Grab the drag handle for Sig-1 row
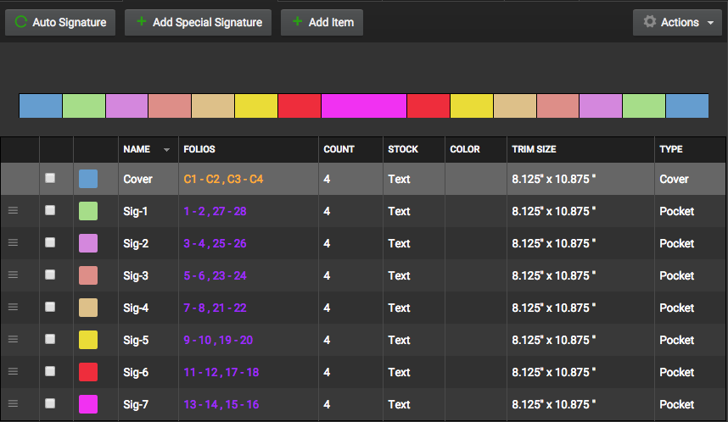The image size is (728, 422). (13, 211)
